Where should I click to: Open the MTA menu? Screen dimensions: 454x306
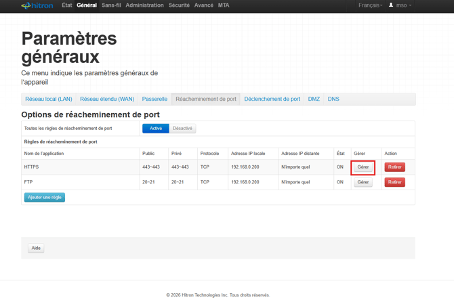pos(224,5)
